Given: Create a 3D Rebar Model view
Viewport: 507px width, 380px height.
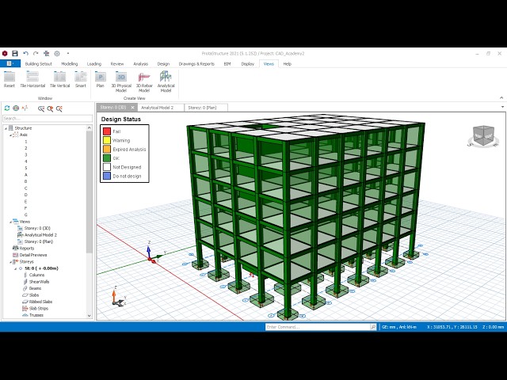Looking at the screenshot, I should [x=144, y=82].
